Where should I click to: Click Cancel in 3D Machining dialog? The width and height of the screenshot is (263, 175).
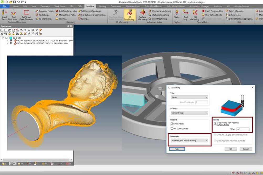[246, 149]
